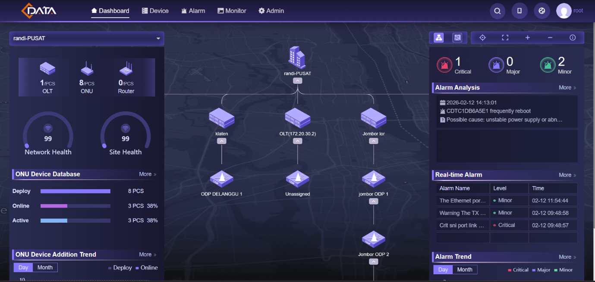Open the Device menu

click(x=155, y=11)
